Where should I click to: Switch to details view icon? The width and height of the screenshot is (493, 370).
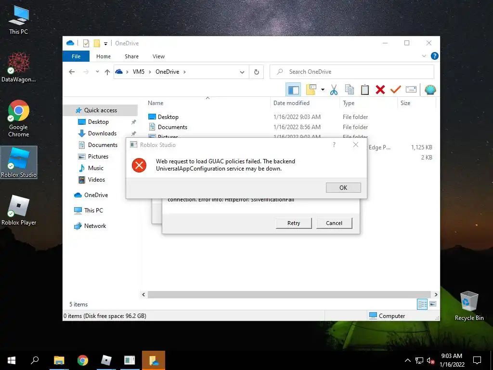[422, 304]
